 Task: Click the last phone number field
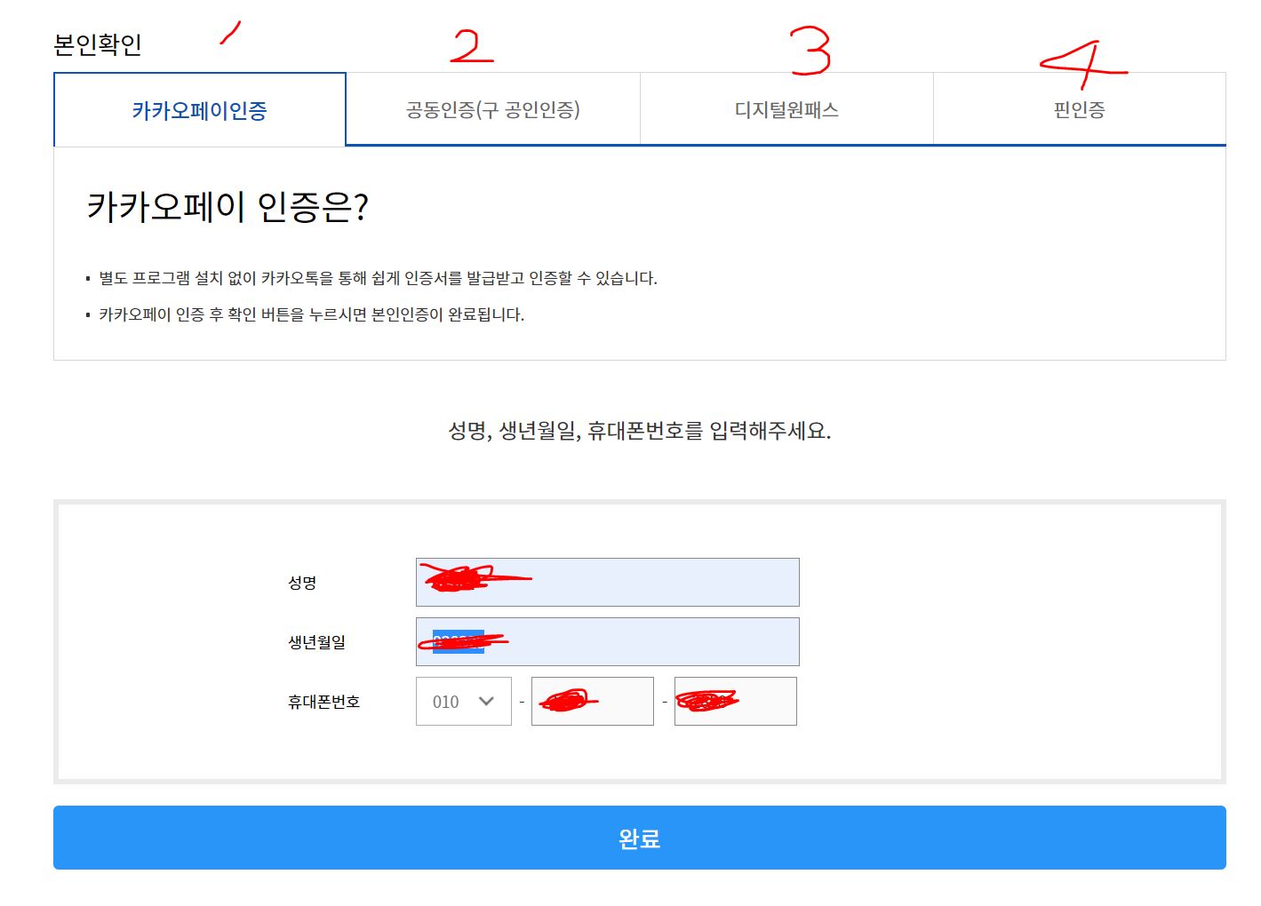[x=736, y=701]
